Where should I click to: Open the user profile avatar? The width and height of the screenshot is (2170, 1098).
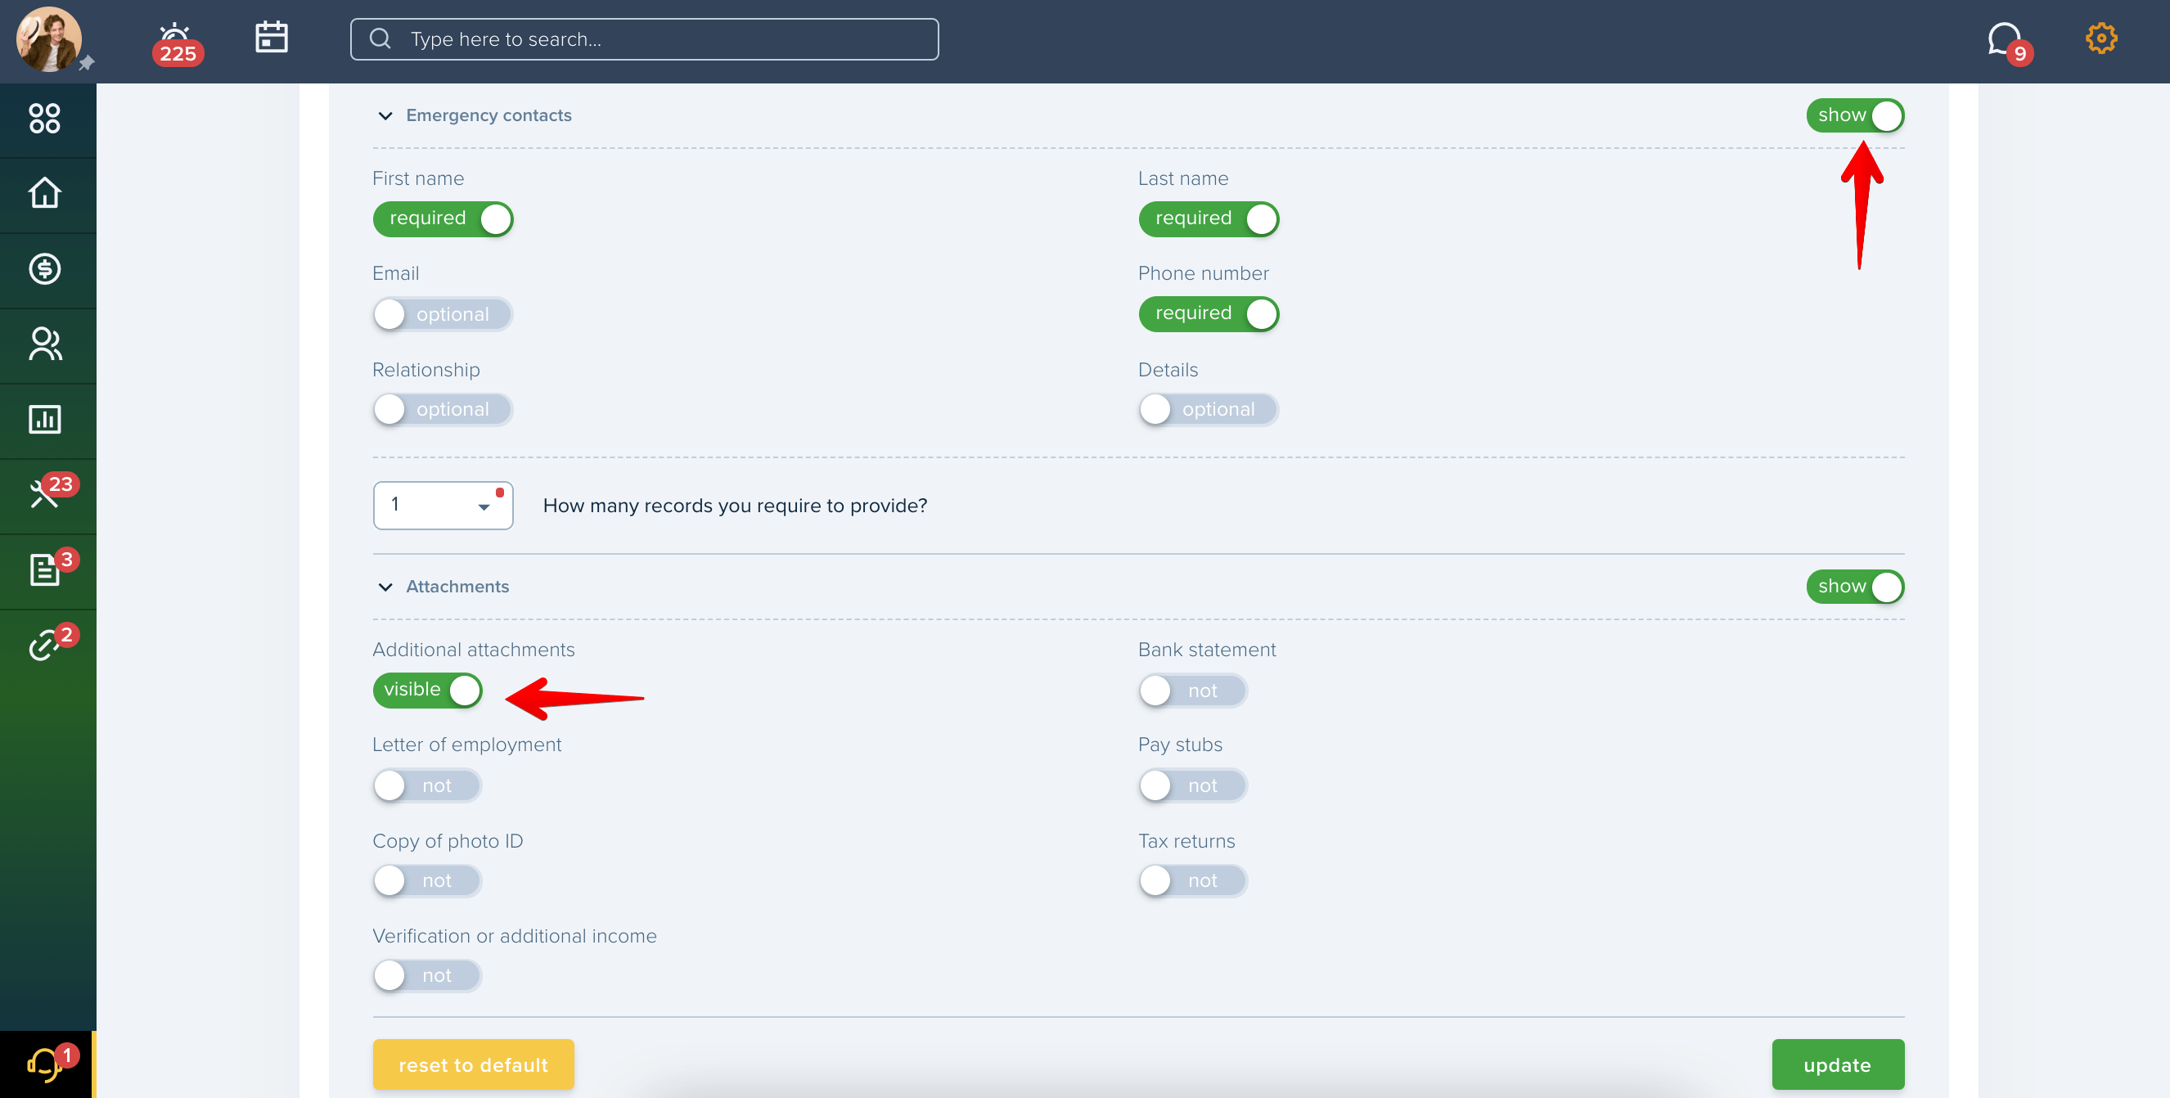tap(48, 39)
